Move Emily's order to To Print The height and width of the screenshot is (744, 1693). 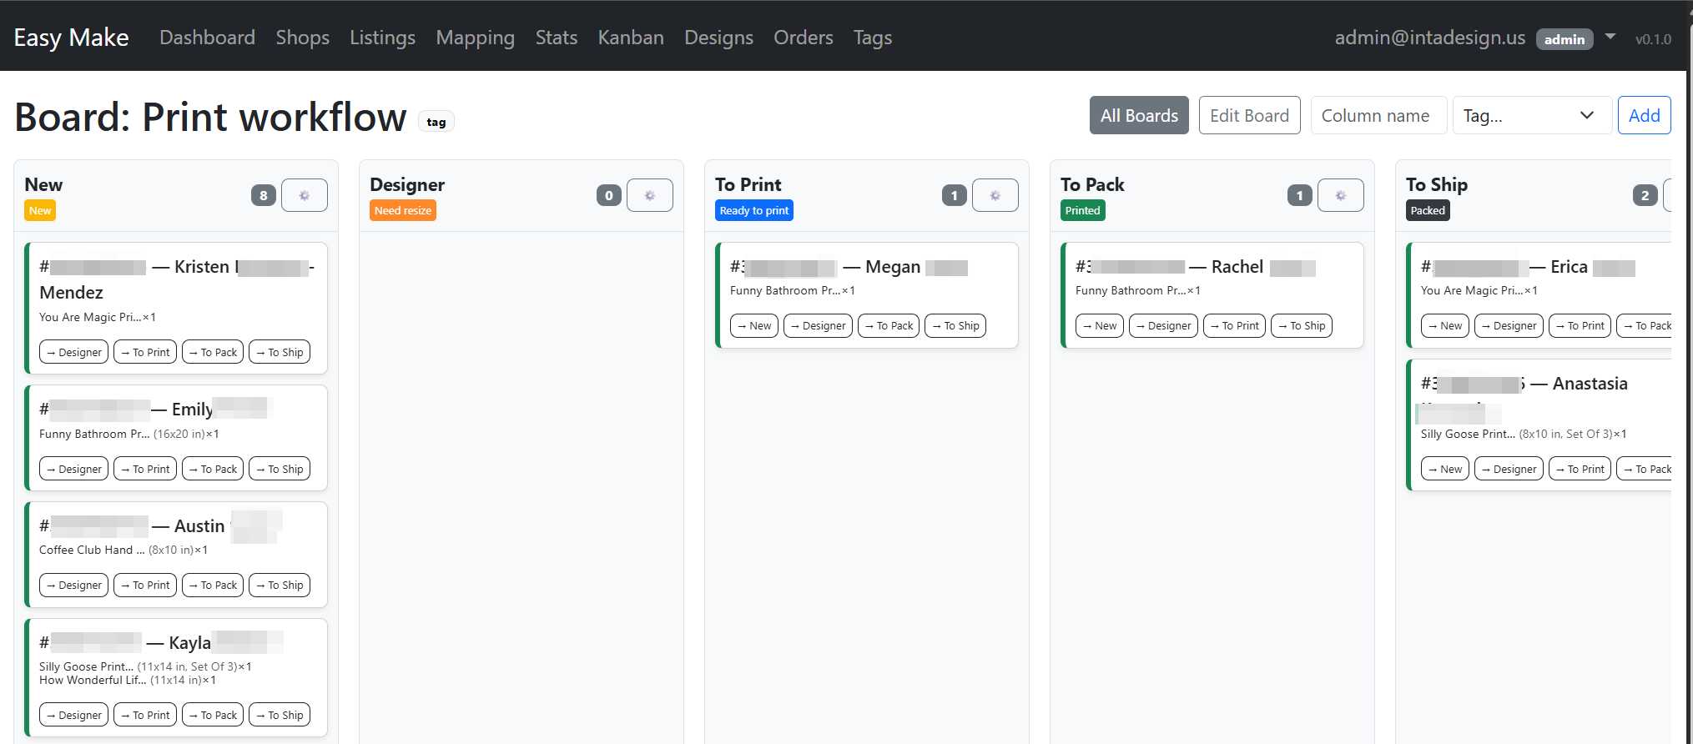(x=145, y=470)
